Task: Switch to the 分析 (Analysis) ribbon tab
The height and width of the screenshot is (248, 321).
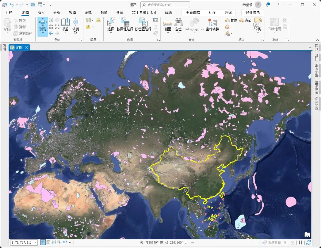Action: click(x=57, y=13)
